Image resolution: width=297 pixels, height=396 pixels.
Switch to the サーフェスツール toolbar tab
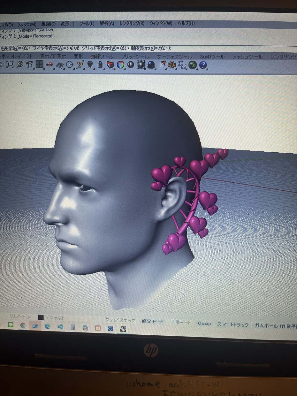[x=174, y=57]
